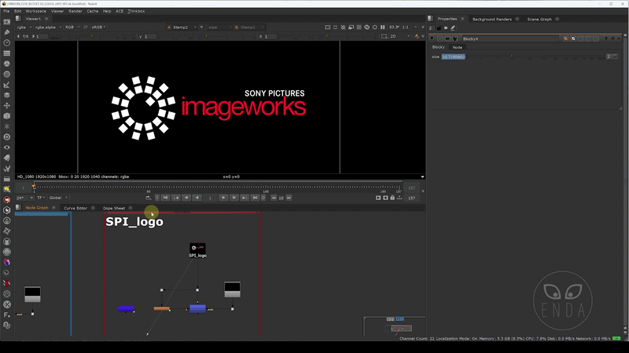Select the Node tab of Blocky4
629x353 pixels.
458,47
